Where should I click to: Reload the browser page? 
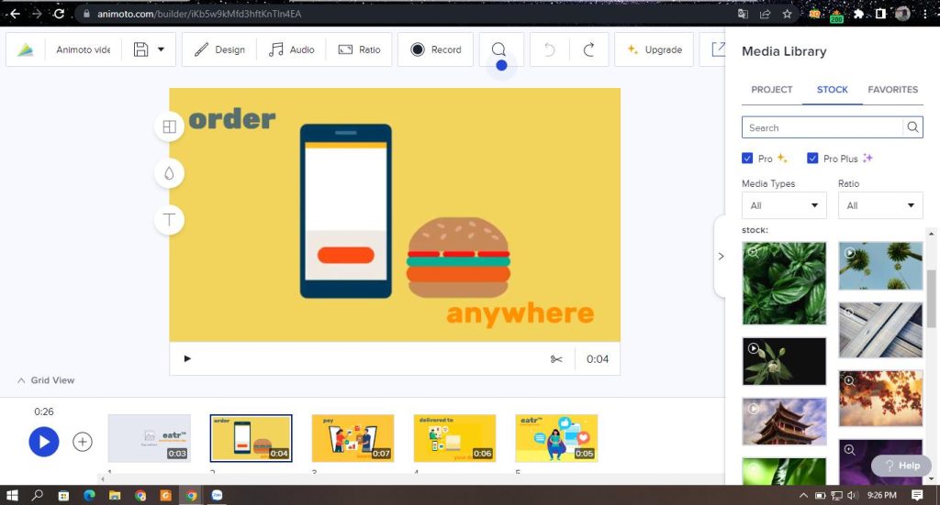(x=59, y=13)
